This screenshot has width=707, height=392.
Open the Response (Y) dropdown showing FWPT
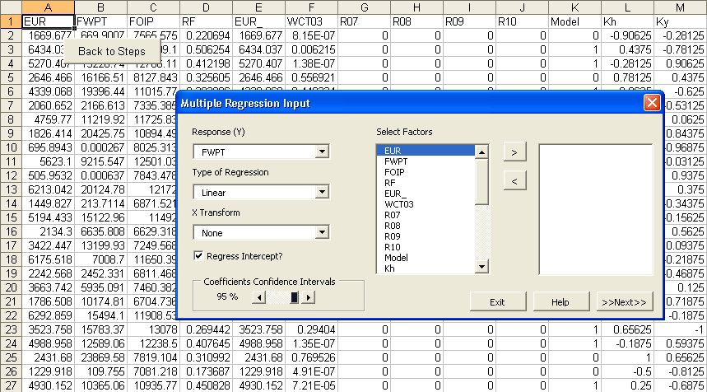(322, 152)
